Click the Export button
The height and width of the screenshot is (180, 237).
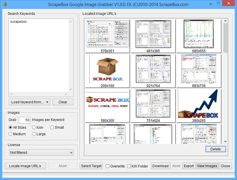tap(189, 166)
